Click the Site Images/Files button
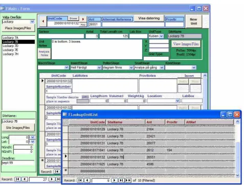 click(x=18, y=128)
